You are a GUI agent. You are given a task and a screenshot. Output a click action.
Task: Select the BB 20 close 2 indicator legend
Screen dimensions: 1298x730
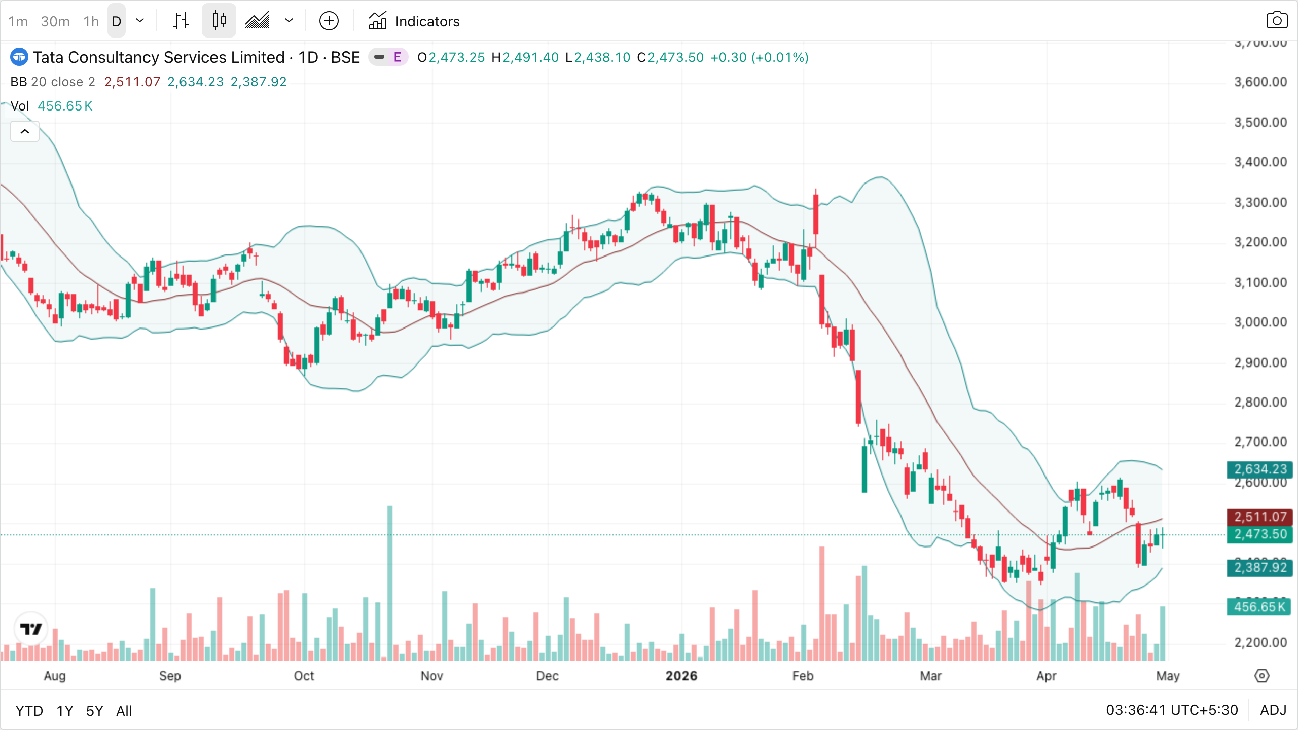[53, 82]
